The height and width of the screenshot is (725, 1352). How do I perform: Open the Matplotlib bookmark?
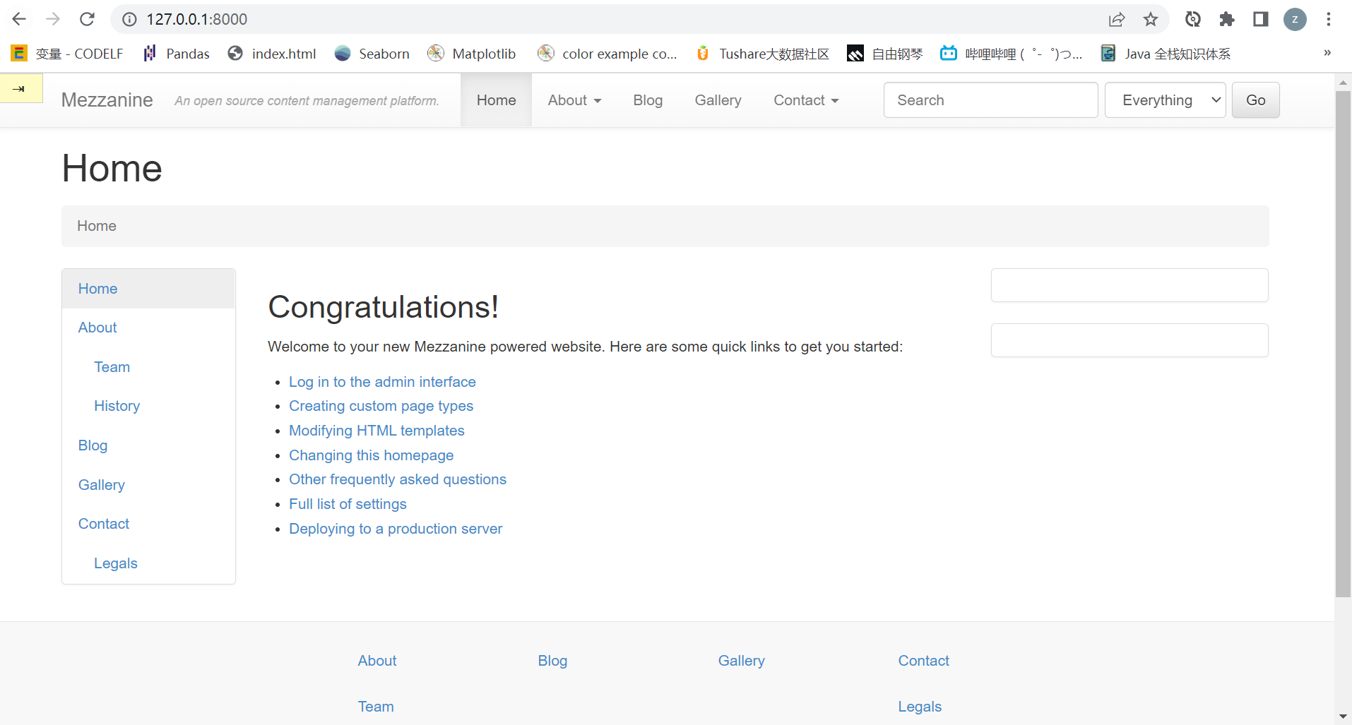click(472, 54)
